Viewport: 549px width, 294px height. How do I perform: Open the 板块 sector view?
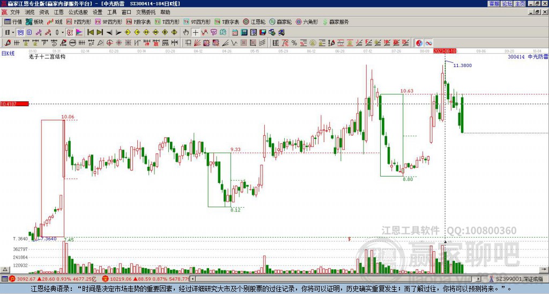(35, 21)
